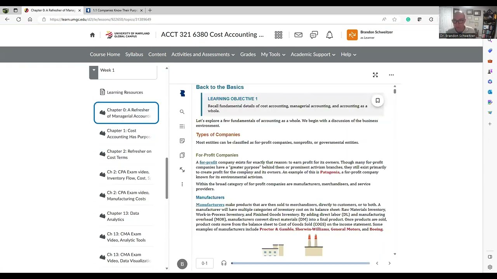The image size is (497, 279).
Task: Refresh the browser page
Action: click(19, 19)
